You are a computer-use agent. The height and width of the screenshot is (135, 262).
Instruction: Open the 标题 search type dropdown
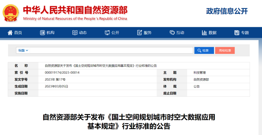coord(23,50)
